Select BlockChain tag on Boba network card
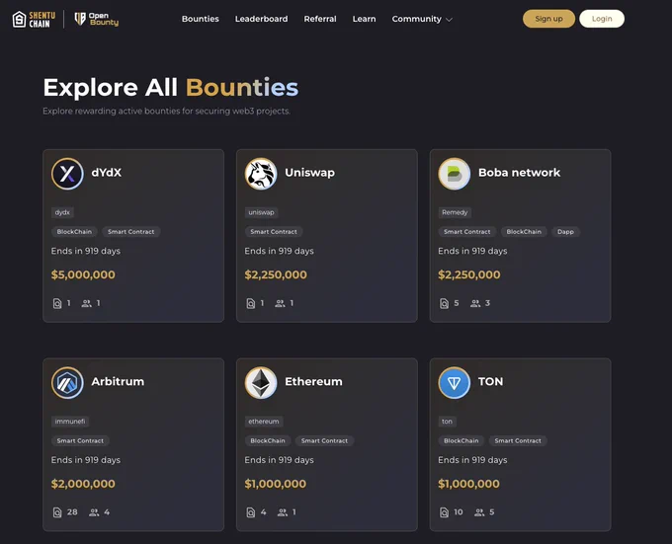 click(x=524, y=232)
